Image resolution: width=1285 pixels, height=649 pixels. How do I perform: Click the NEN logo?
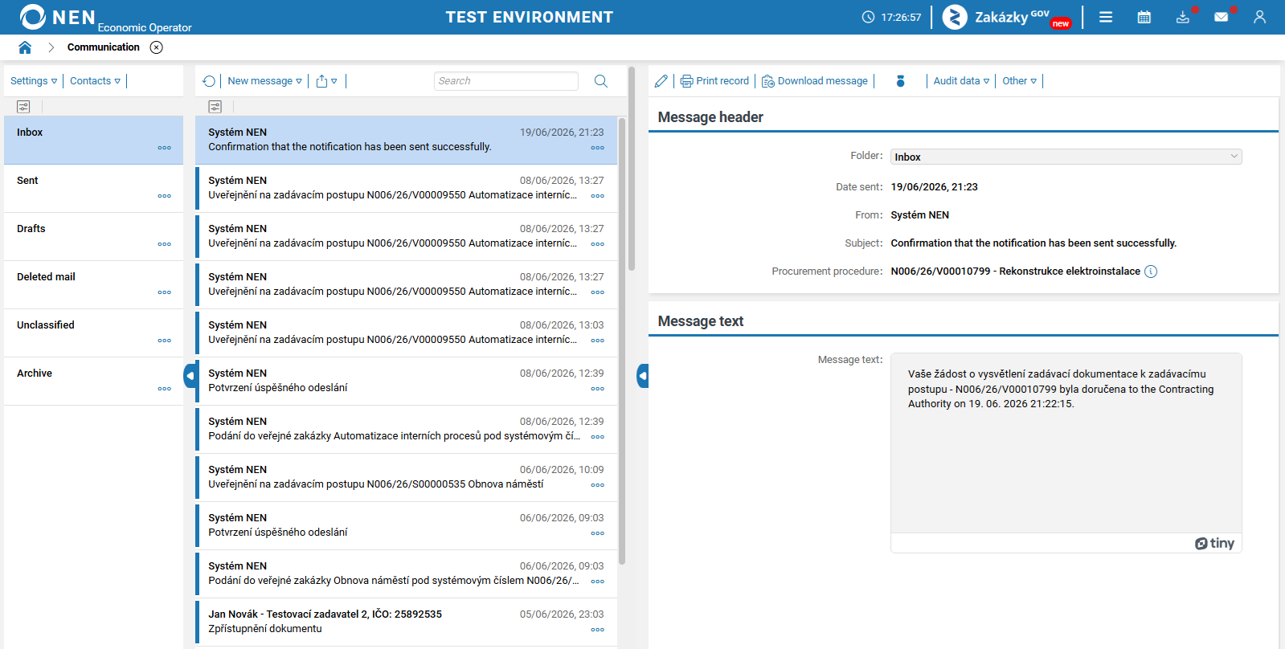click(57, 17)
